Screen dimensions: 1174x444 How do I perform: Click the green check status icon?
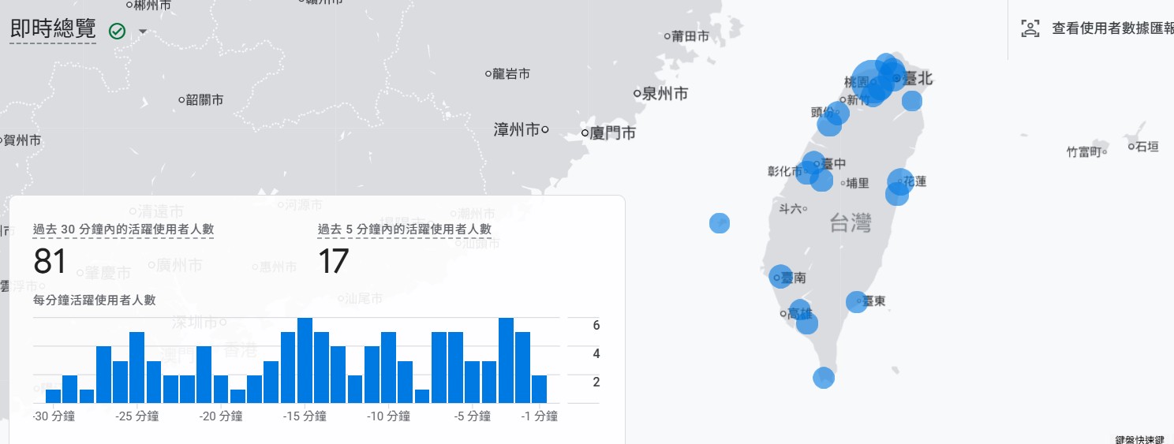pos(118,32)
